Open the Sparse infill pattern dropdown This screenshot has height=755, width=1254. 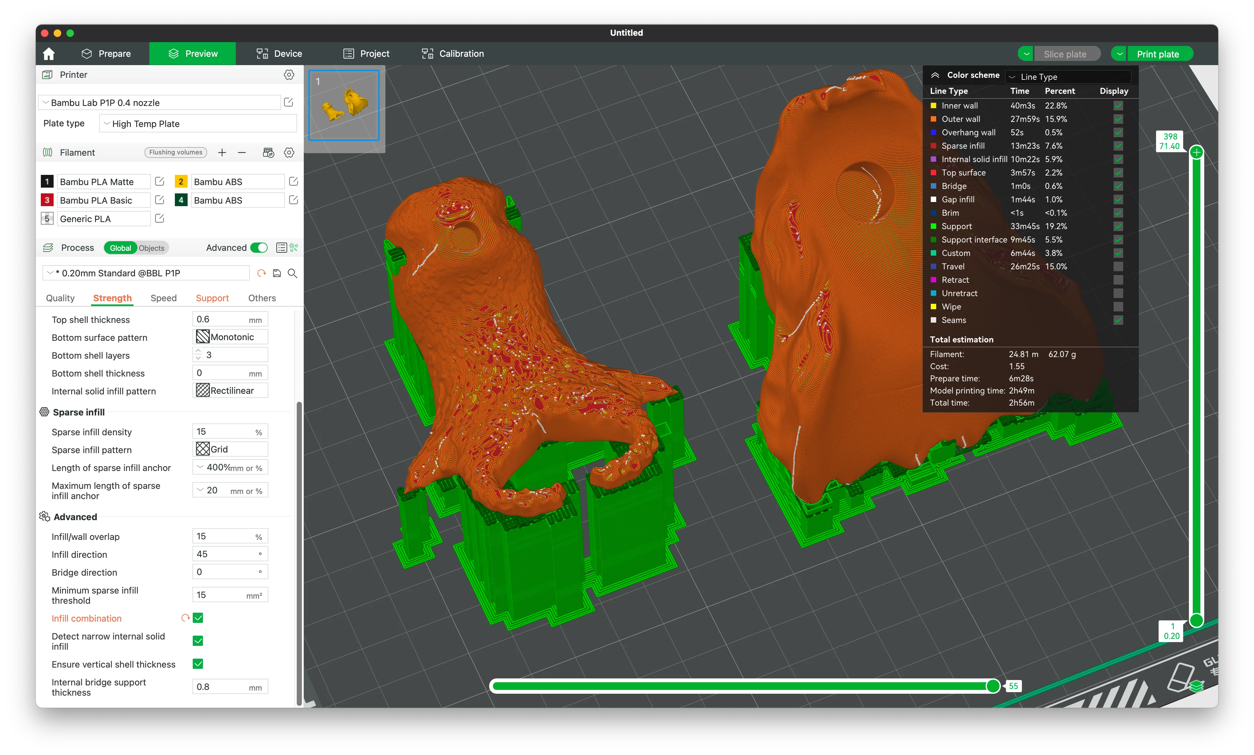coord(230,449)
